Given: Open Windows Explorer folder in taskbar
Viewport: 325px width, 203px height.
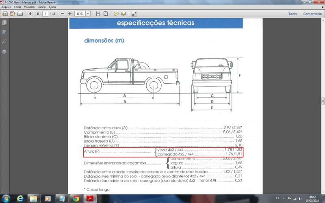Looking at the screenshot, I should click(x=33, y=199).
